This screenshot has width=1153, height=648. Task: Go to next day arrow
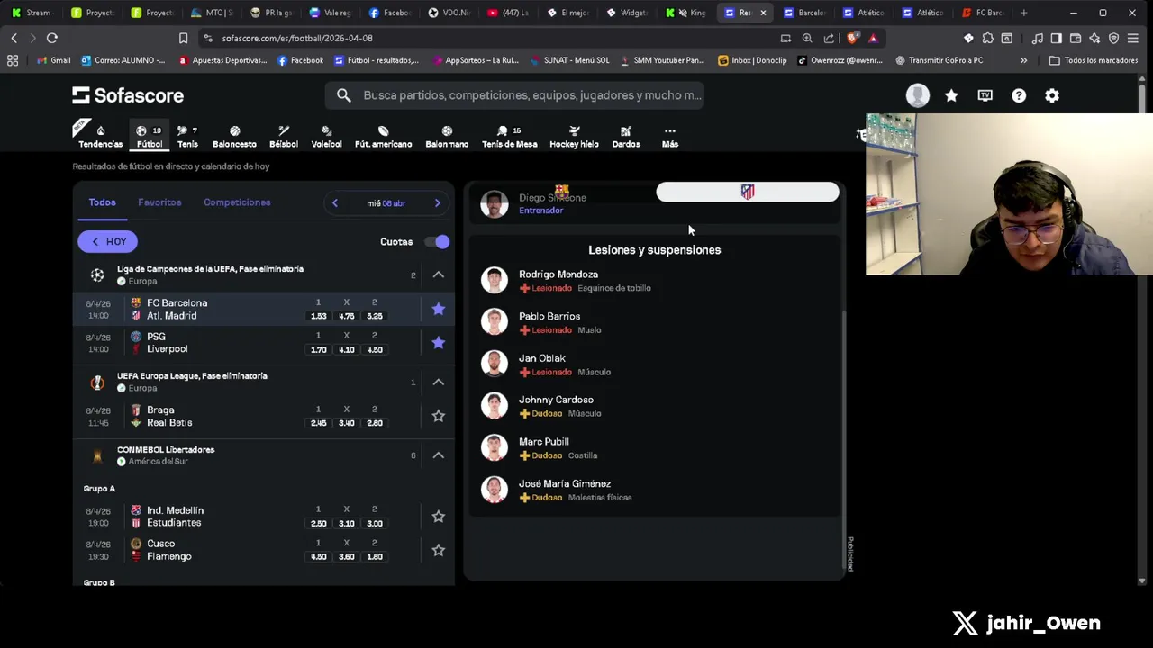click(x=438, y=203)
